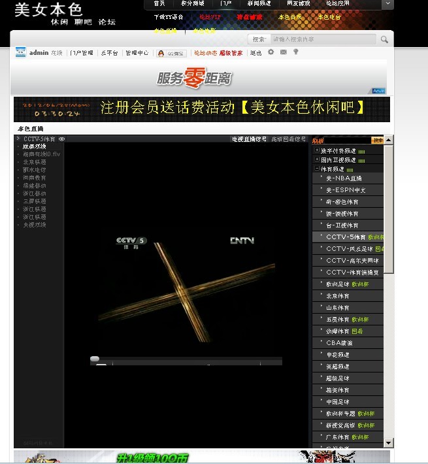Click the 超级管家 red link
The image size is (428, 464).
[x=231, y=53]
